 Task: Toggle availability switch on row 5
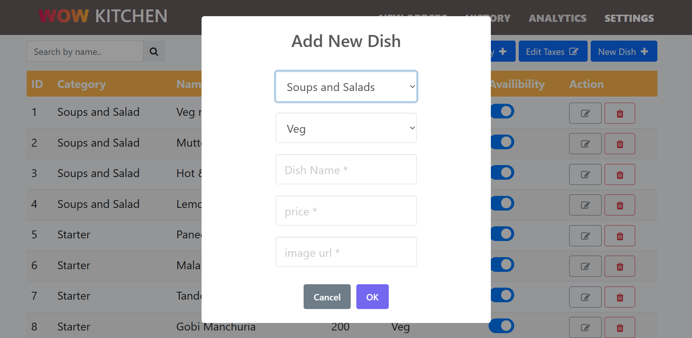[x=502, y=234]
